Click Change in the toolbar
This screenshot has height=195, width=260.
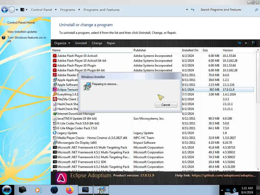pos(97,43)
